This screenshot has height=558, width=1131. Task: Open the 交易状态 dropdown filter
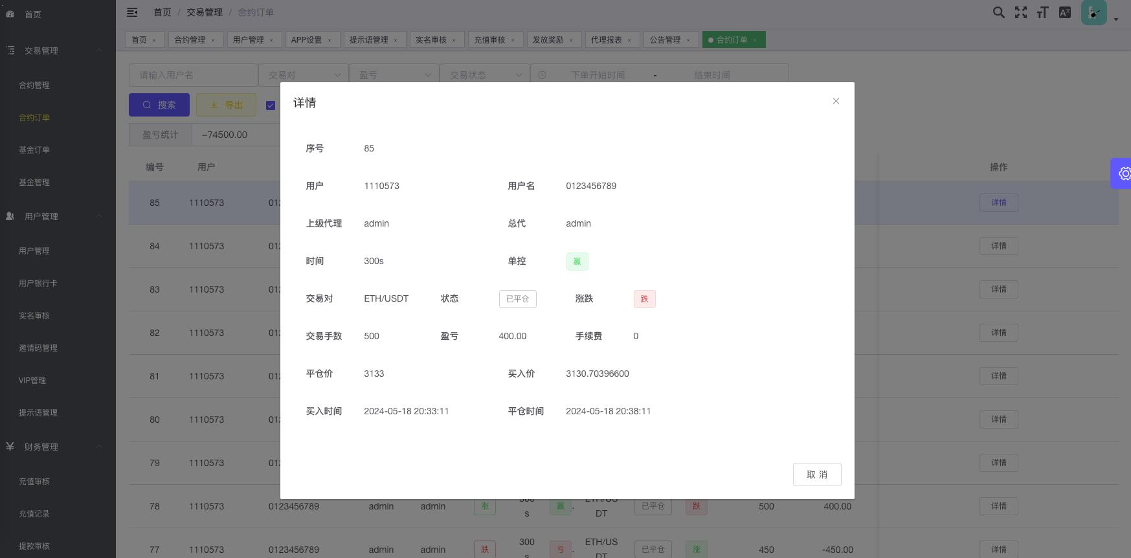tap(484, 75)
